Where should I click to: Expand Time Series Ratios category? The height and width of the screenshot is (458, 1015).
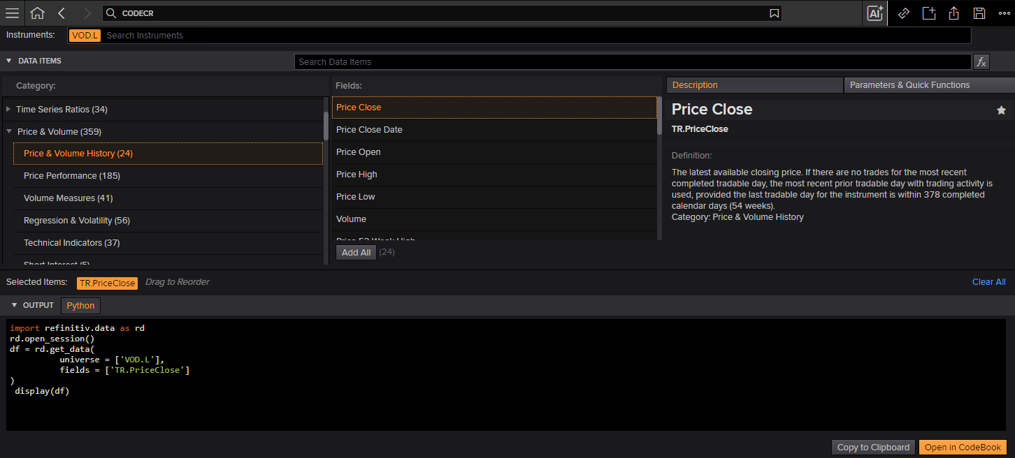pos(8,109)
